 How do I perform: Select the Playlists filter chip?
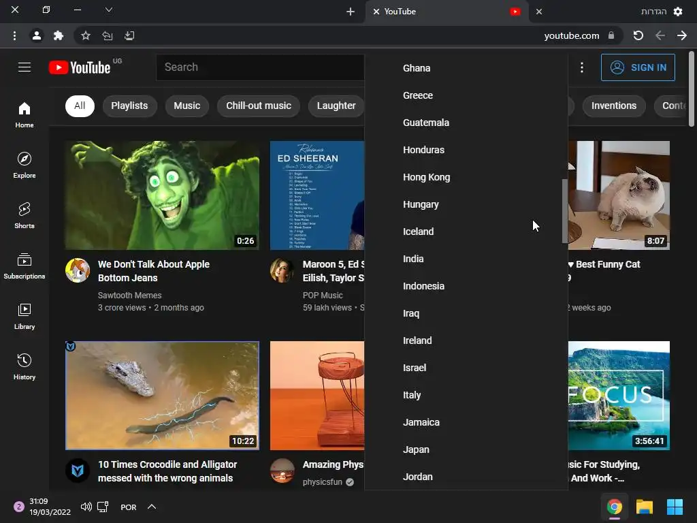129,106
